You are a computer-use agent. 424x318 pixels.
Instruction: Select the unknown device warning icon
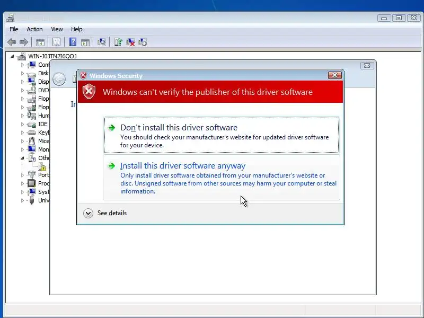tap(42, 166)
